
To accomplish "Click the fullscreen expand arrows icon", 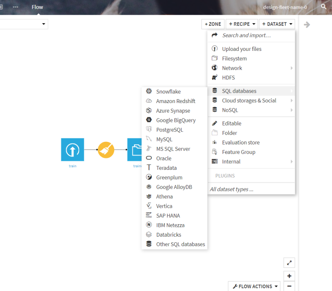I will click(x=289, y=263).
